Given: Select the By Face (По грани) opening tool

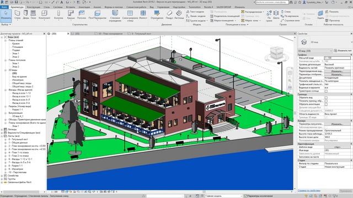Looking at the screenshot, I should [x=269, y=16].
